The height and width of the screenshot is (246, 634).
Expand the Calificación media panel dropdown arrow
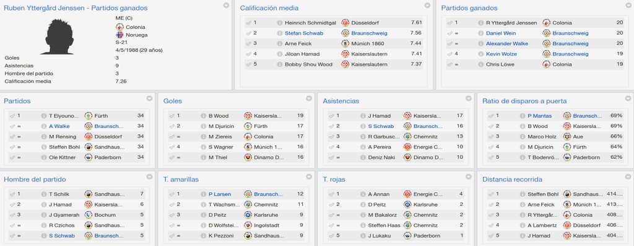(x=427, y=5)
